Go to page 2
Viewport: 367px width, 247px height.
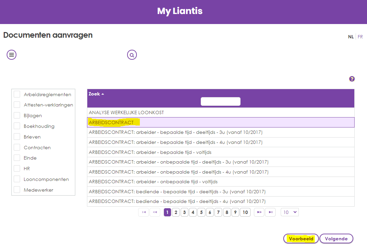click(x=176, y=212)
